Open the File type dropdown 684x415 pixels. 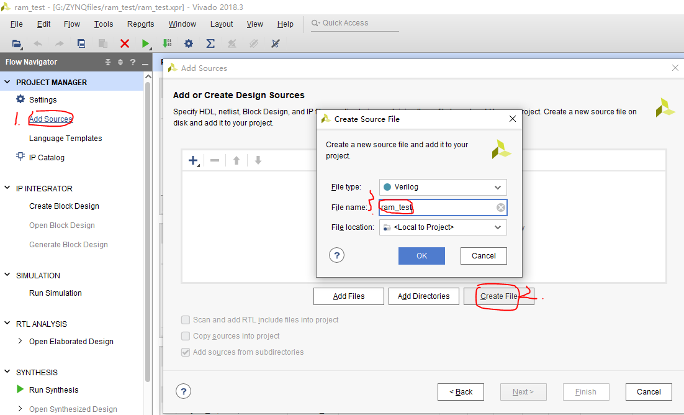(x=443, y=187)
